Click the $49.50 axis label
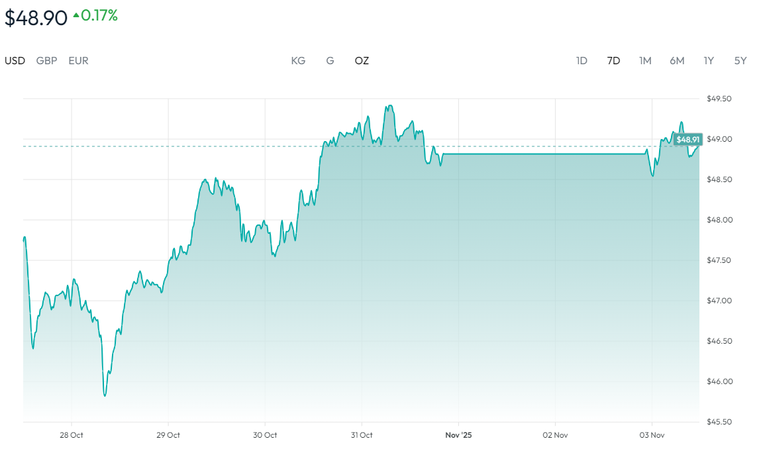The height and width of the screenshot is (449, 763). tap(719, 99)
